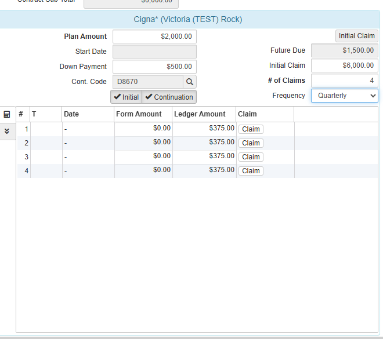The width and height of the screenshot is (383, 339).
Task: Click the Start Date field
Action: (x=154, y=52)
